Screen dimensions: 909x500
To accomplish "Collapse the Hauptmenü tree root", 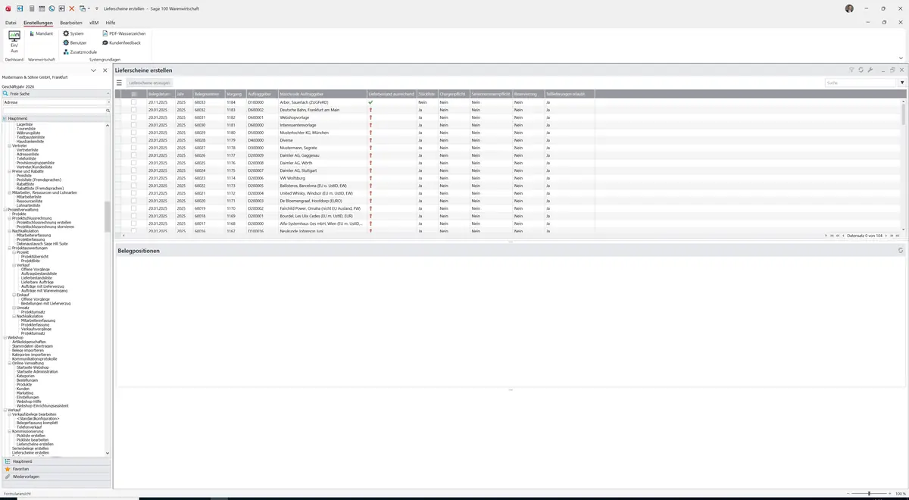I will (x=5, y=119).
